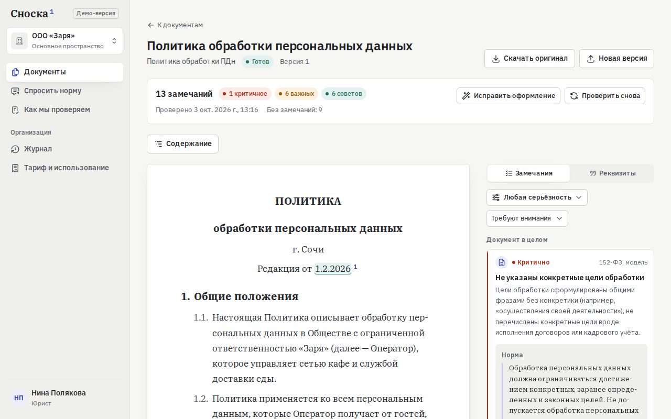671x419 pixels.
Task: Click the sliders icon in Любая серьёзность filter
Action: [496, 197]
